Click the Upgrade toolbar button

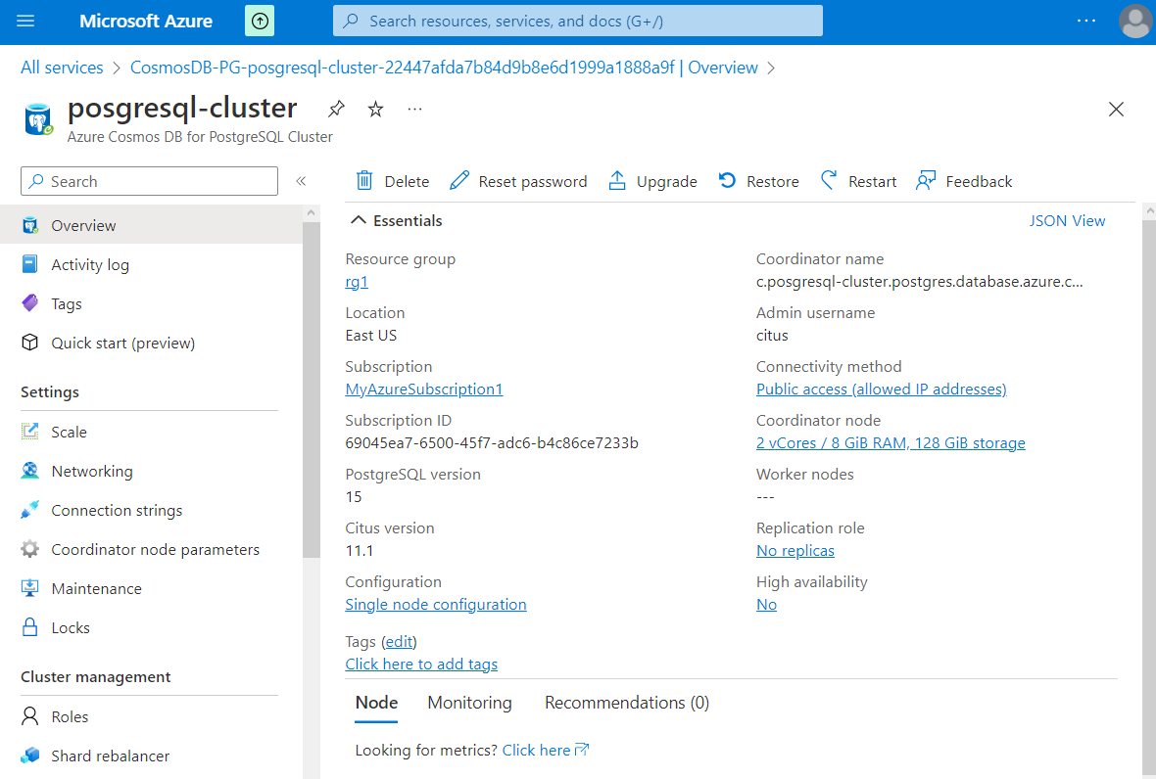pos(652,181)
